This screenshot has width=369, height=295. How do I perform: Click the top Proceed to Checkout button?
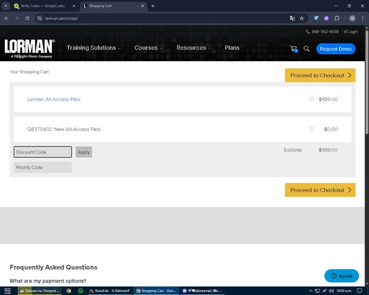(x=320, y=75)
